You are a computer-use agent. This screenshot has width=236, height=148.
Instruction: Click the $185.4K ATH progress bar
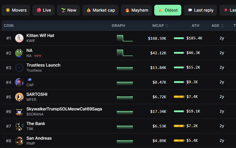coord(179,38)
